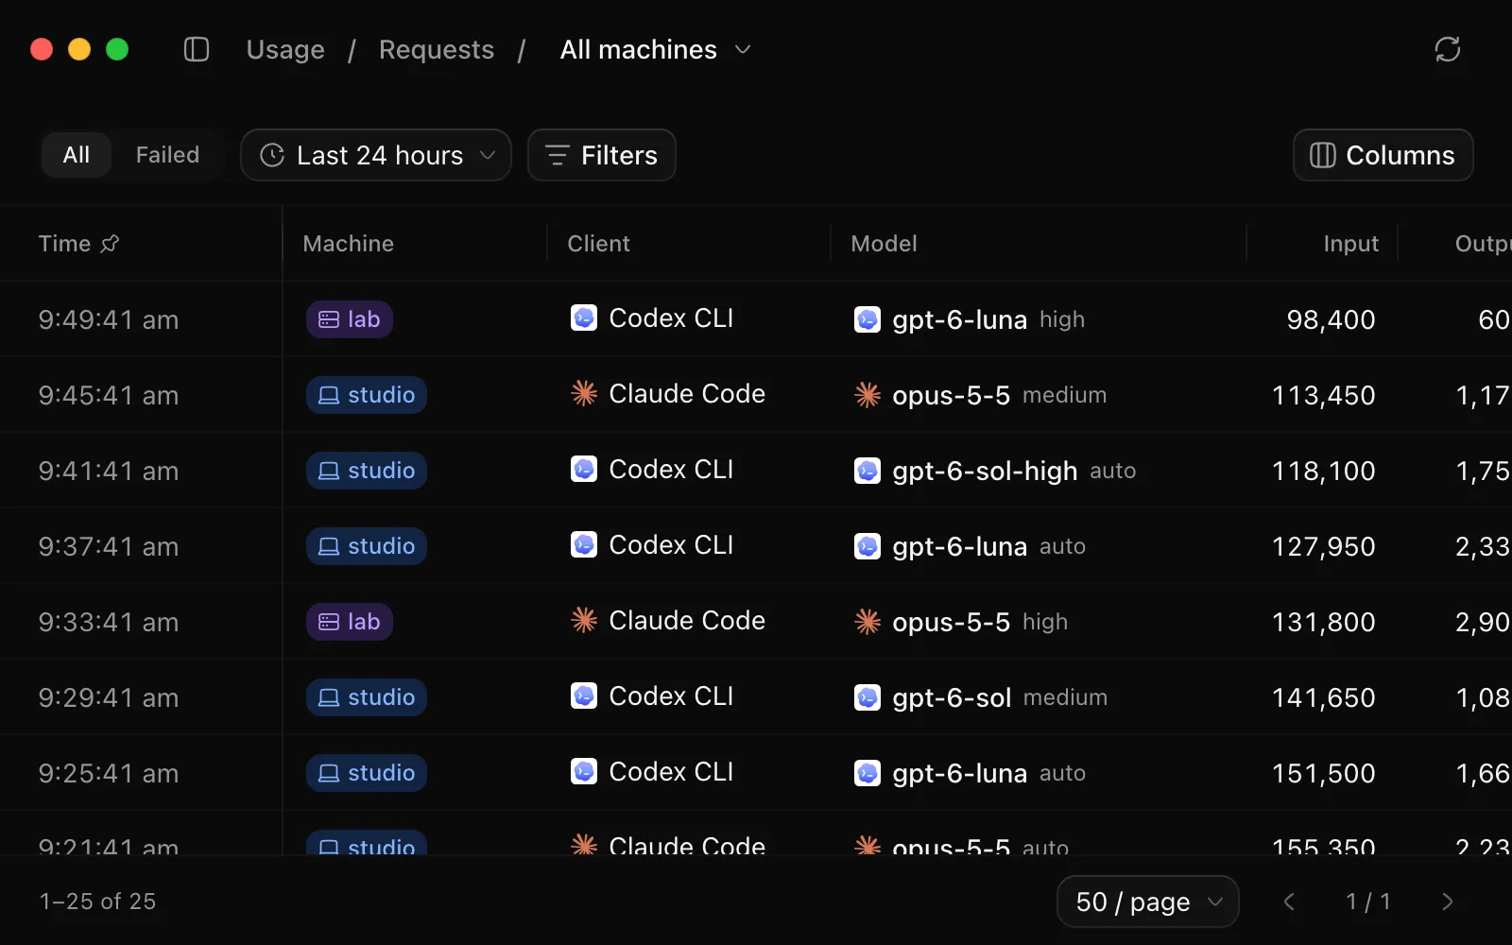The image size is (1512, 945).
Task: Refresh the requests list
Action: tap(1447, 49)
